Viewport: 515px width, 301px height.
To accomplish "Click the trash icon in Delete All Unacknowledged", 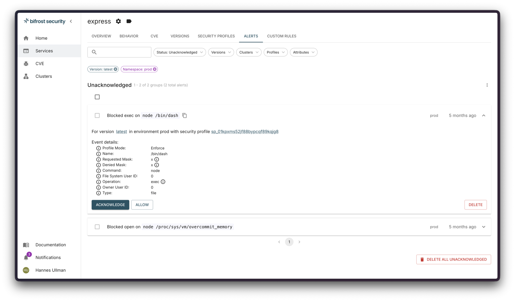I will point(422,260).
